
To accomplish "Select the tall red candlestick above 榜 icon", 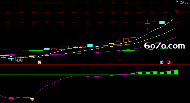I will point(40,53).
